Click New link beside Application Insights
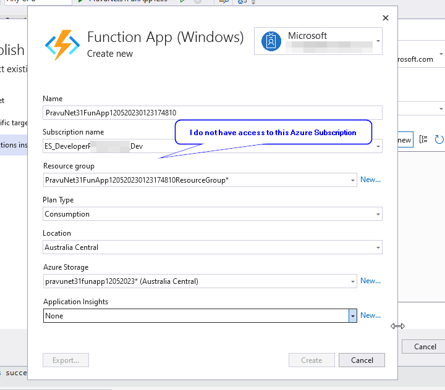Image resolution: width=445 pixels, height=390 pixels. pos(370,315)
